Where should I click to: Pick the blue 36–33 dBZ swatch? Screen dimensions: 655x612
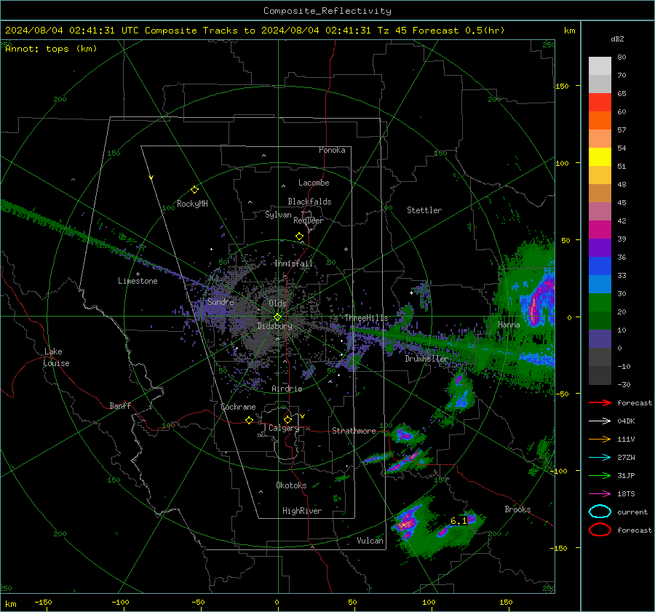[600, 266]
